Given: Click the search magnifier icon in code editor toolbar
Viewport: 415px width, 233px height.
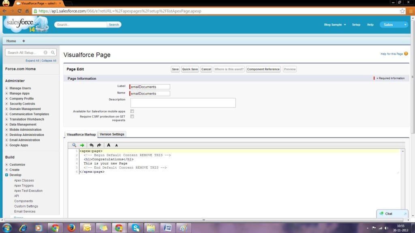Looking at the screenshot, I should click(74, 145).
